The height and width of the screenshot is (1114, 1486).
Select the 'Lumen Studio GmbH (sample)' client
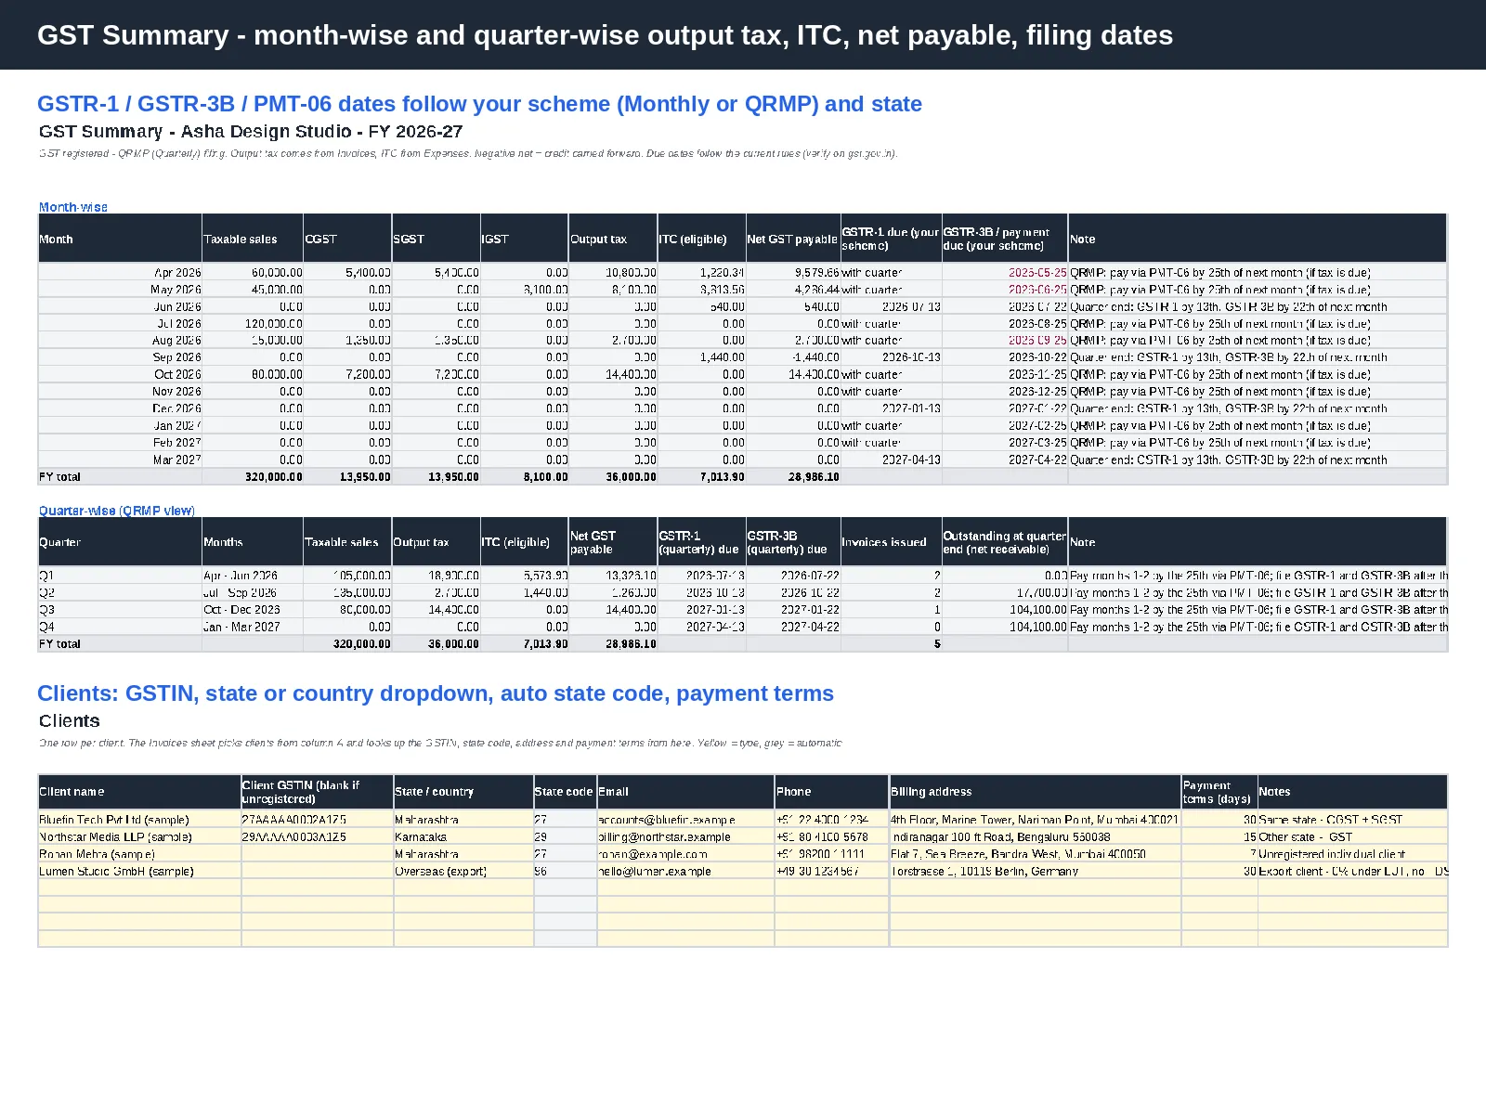139,871
